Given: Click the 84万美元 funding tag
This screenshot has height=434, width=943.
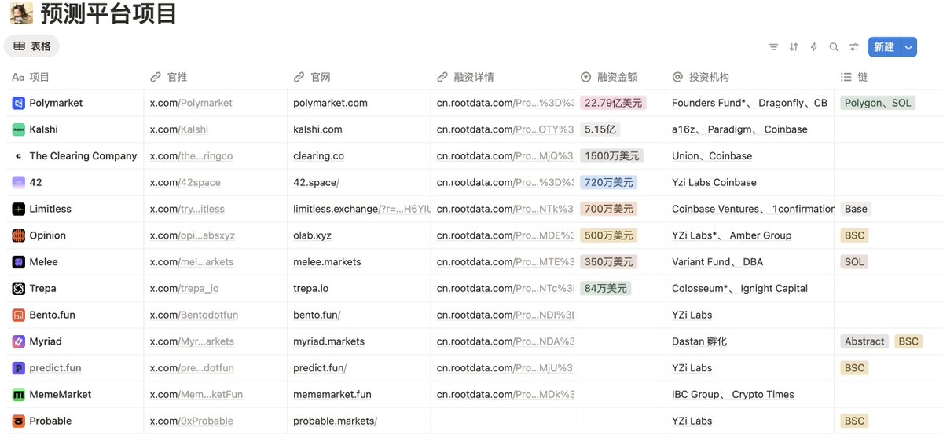Looking at the screenshot, I should [x=606, y=288].
